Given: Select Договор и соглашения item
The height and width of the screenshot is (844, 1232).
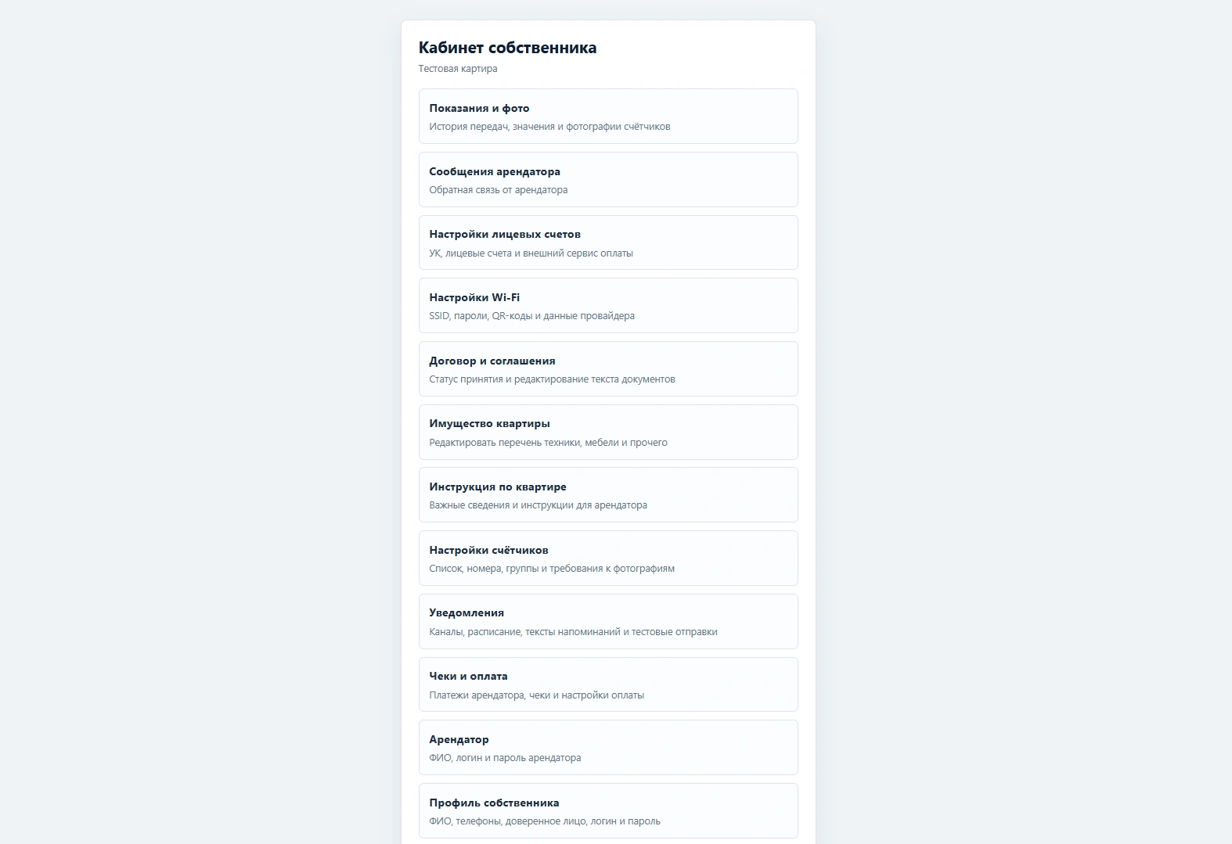Looking at the screenshot, I should (608, 368).
